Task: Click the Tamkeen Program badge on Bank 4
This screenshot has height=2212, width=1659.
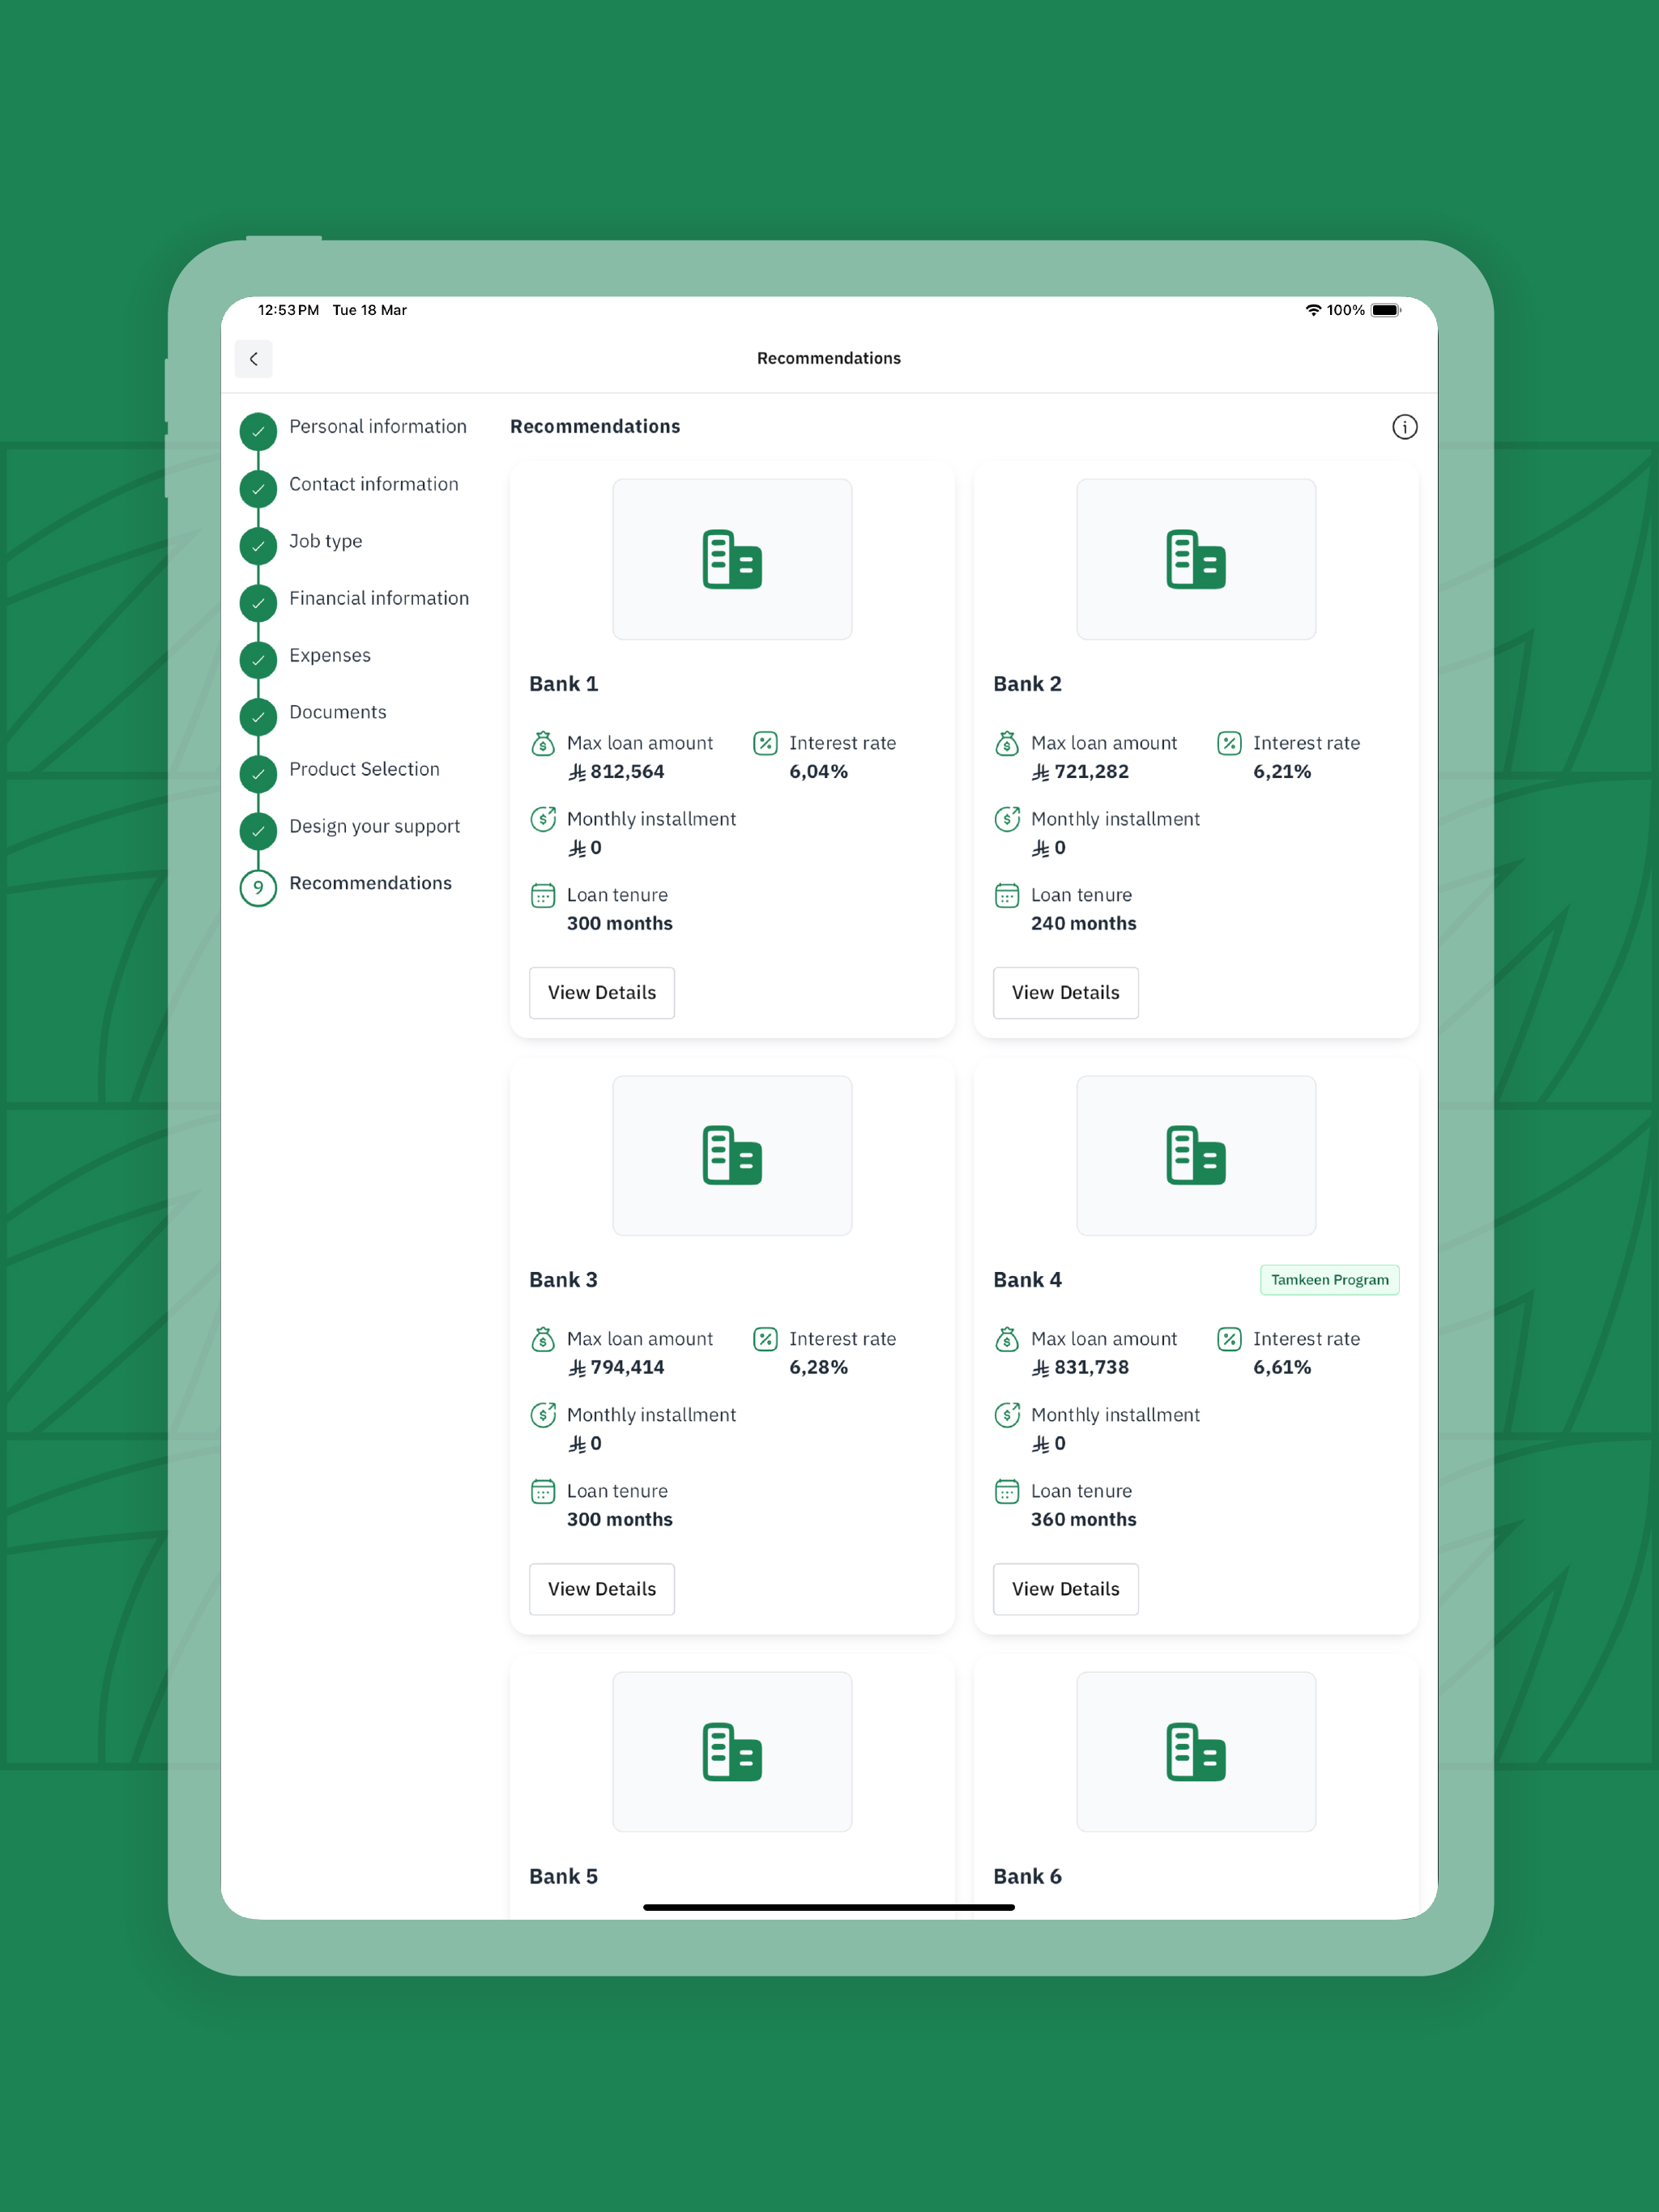Action: click(1328, 1280)
